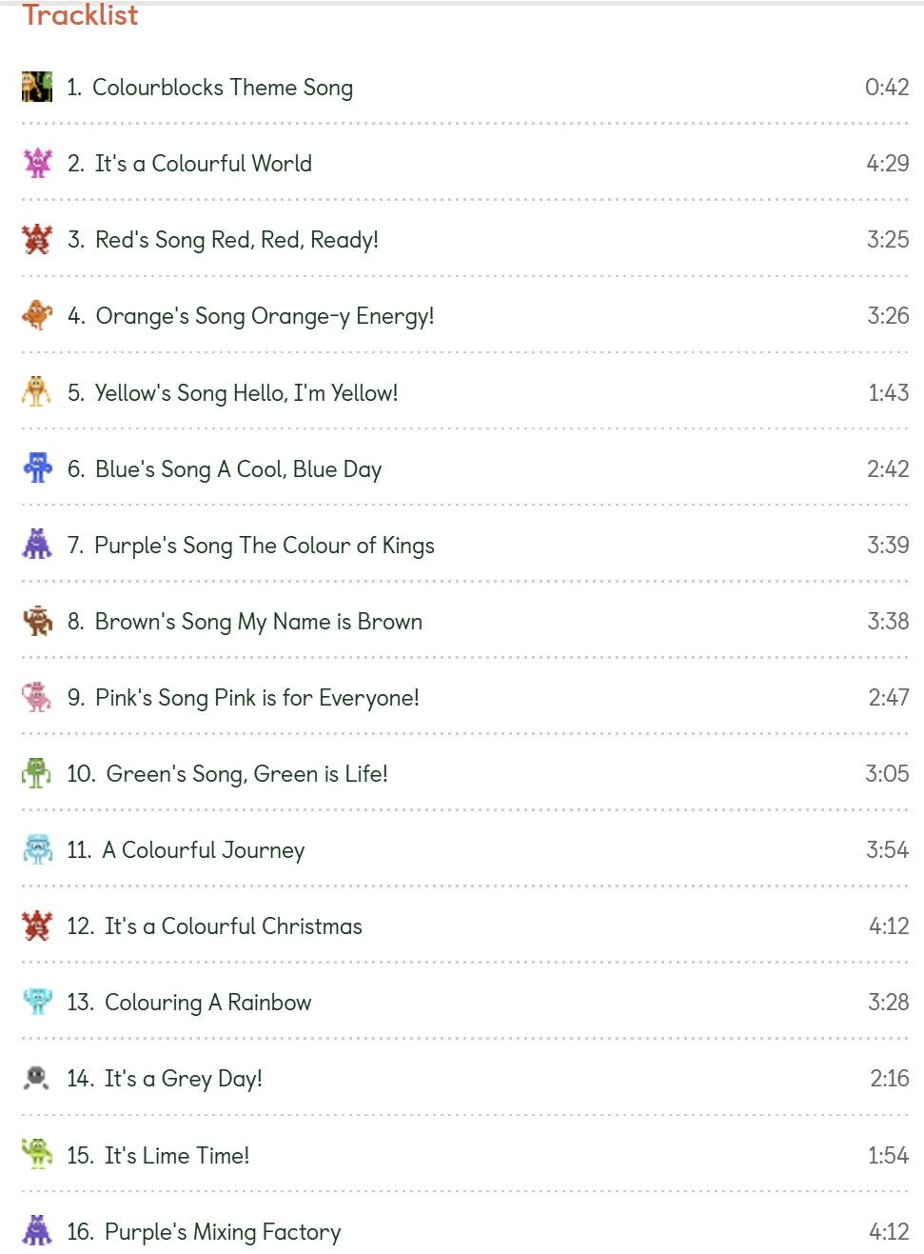Viewport: 924px width, 1254px height.
Task: Play the track Colouring A Rainbow
Action: coord(207,1003)
